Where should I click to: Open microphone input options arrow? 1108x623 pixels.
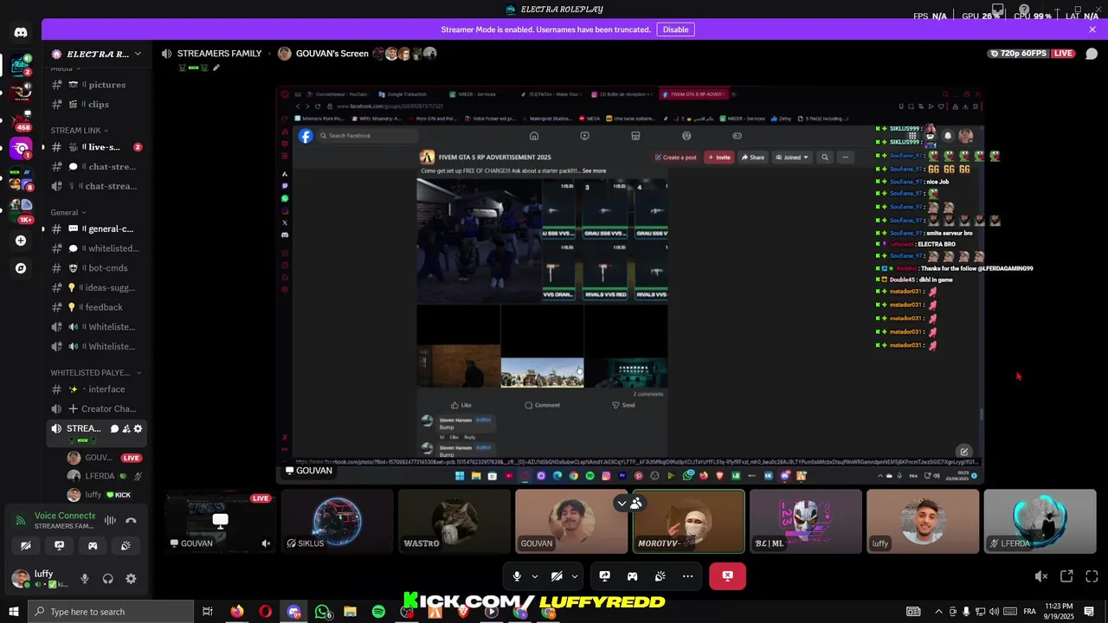coord(534,576)
